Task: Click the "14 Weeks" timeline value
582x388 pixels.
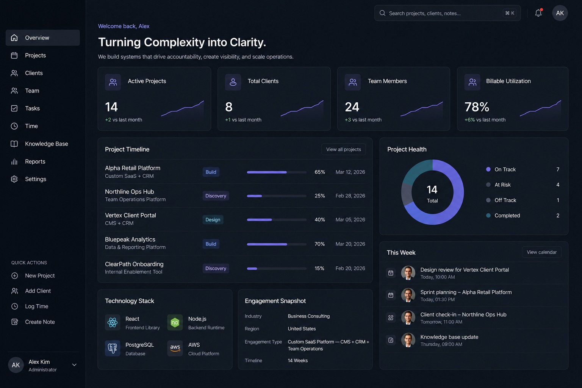Action: pyautogui.click(x=298, y=360)
